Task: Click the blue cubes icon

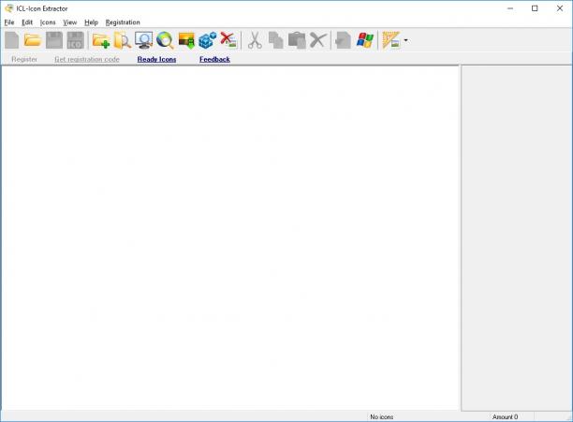Action: click(208, 40)
